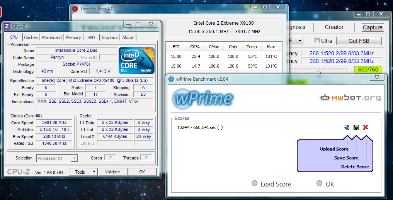Click the Core Speed 3901.88 MHz field
The image size is (393, 200).
tap(54, 123)
